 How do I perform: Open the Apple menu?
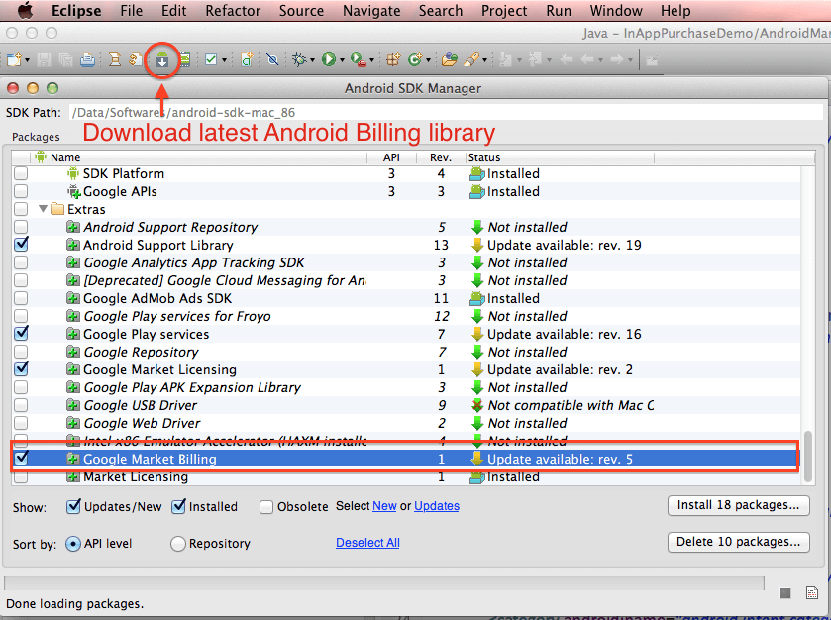(x=26, y=10)
